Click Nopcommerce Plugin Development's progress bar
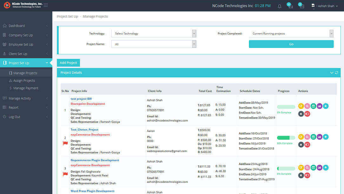This screenshot has height=194, width=344. [x=286, y=168]
